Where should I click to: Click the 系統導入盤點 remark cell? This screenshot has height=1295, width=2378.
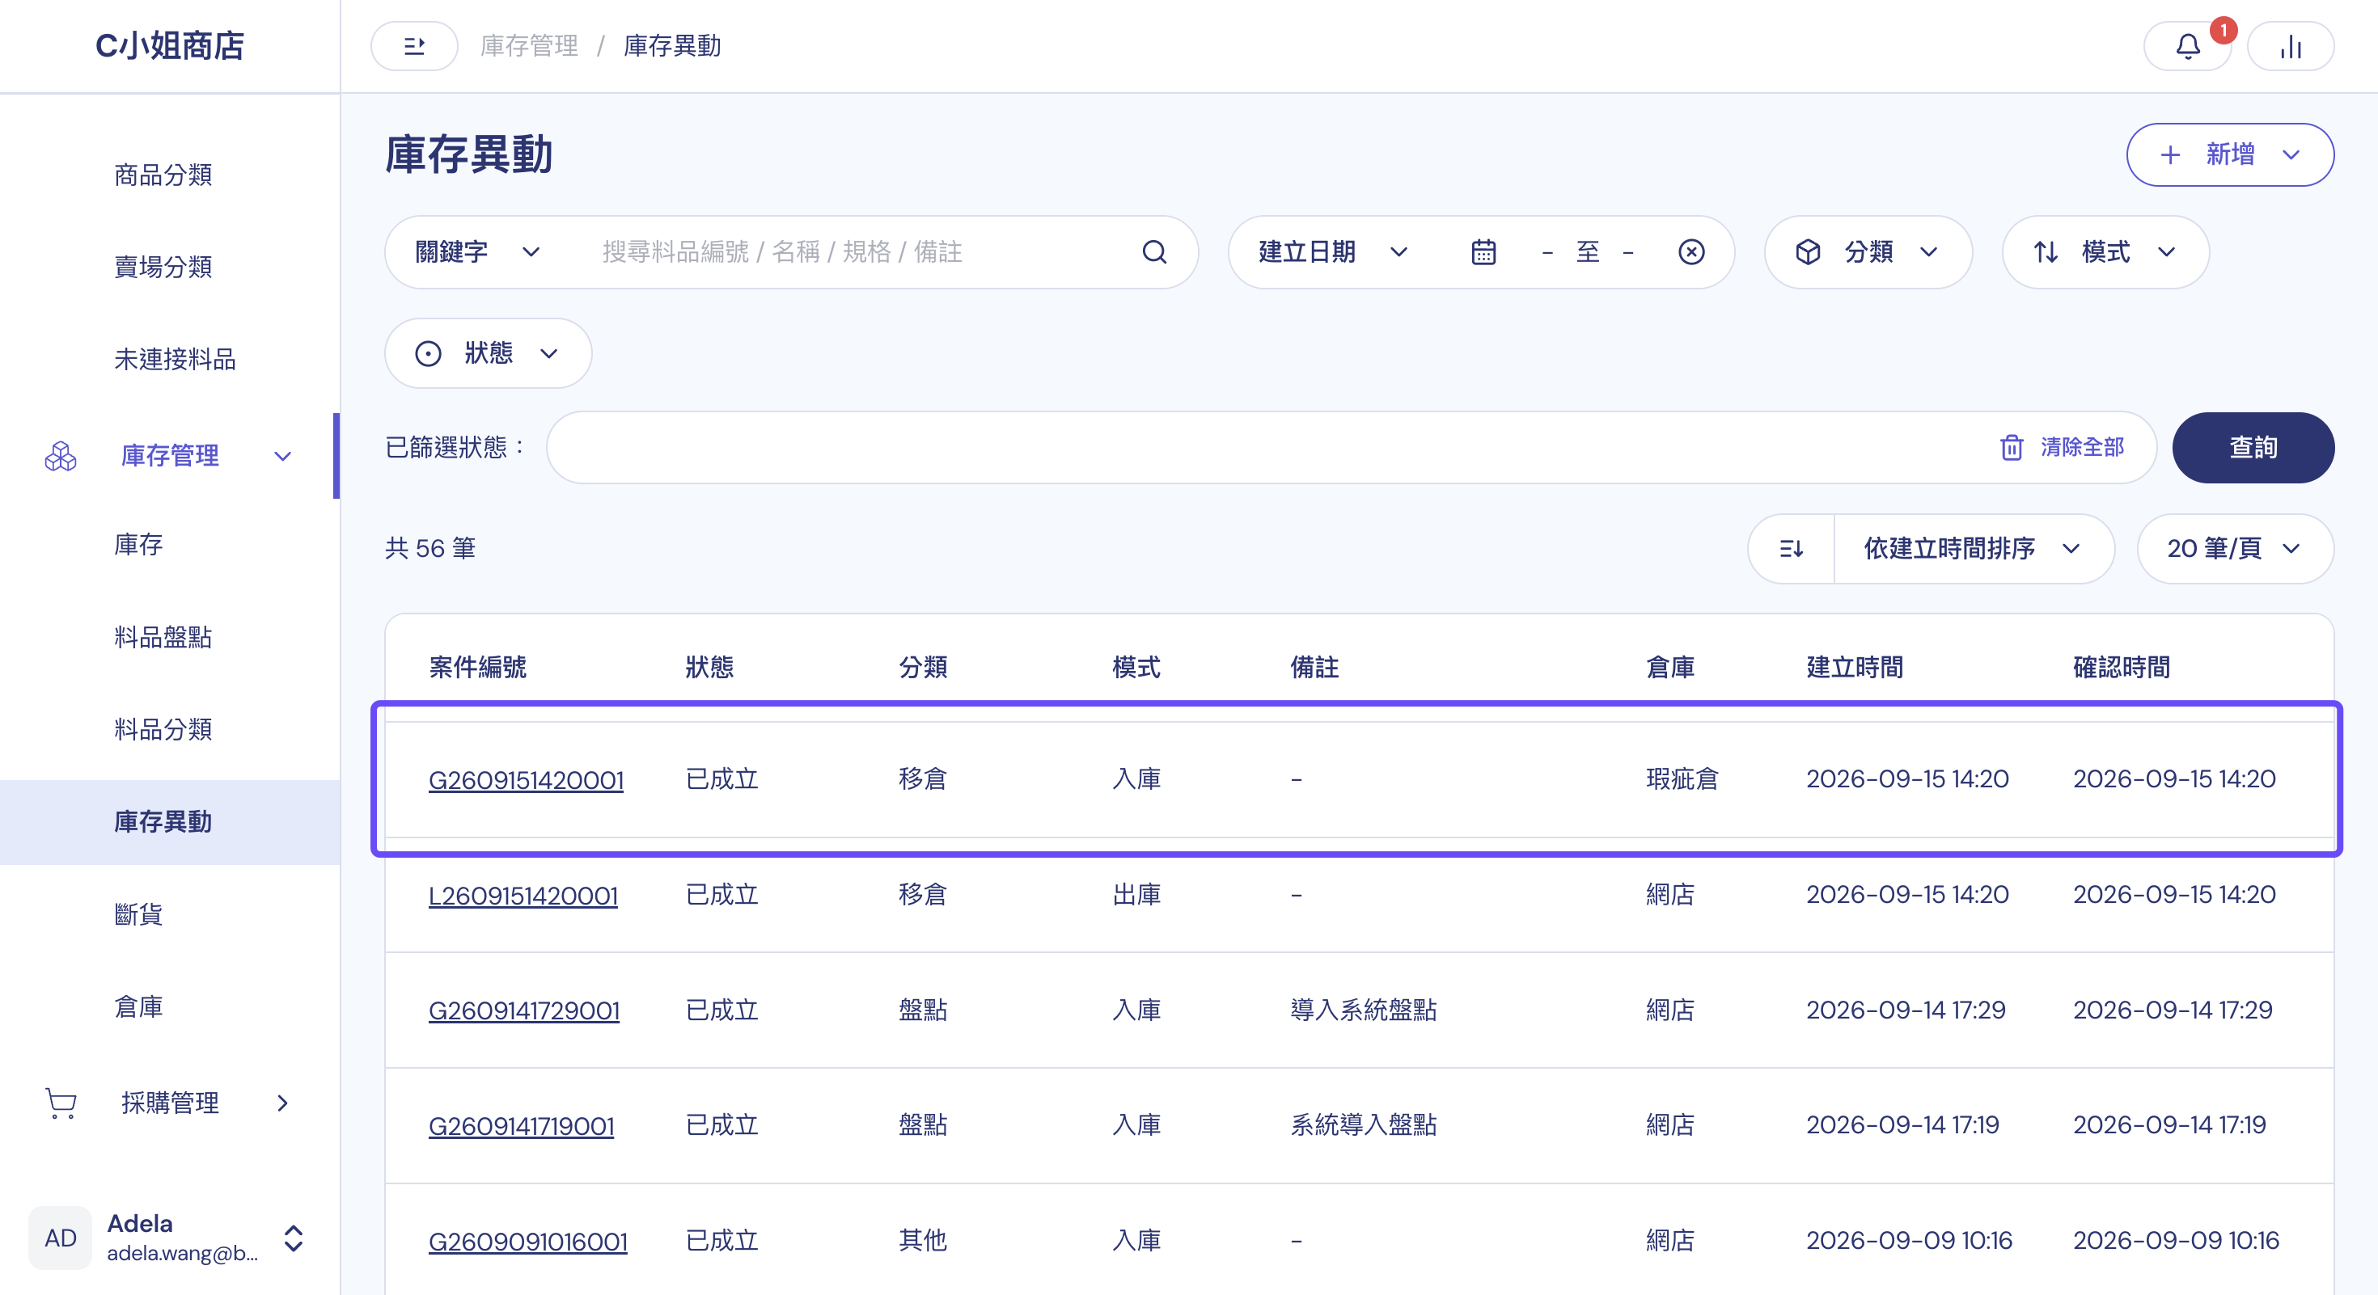click(1364, 1125)
